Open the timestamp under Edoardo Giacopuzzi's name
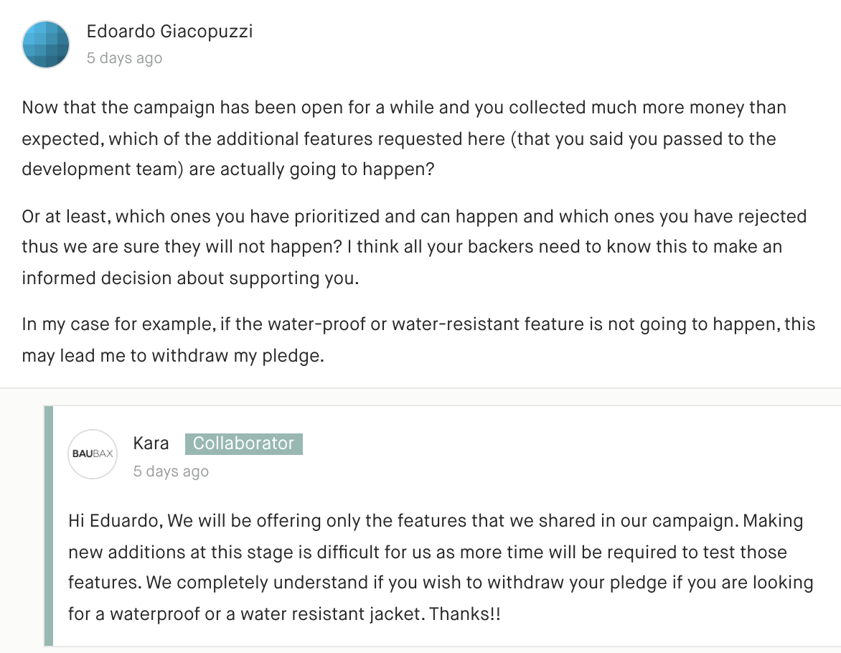 tap(124, 58)
